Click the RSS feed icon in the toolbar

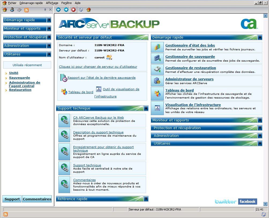click(27, 10)
